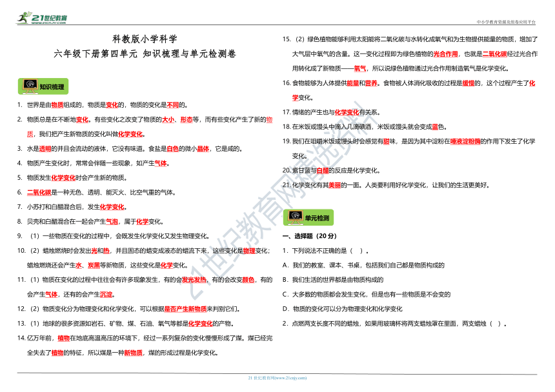Choose option C 大多数的物质都会发生变化
This screenshot has height=392, width=555.
(367, 295)
